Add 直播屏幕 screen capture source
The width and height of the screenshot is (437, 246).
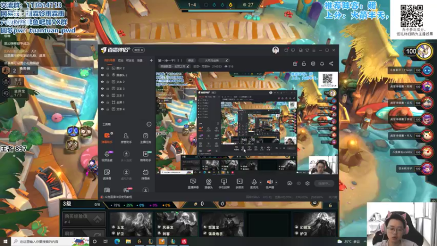point(193,184)
